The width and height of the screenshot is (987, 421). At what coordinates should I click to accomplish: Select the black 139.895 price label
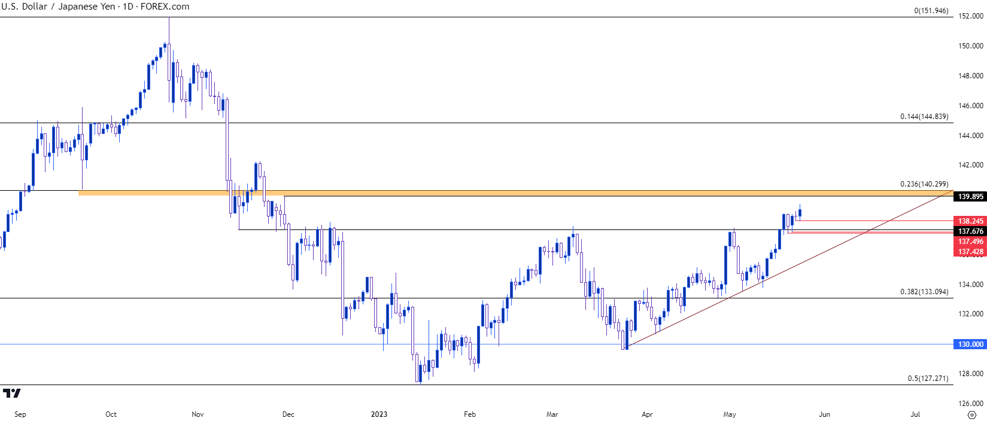970,197
